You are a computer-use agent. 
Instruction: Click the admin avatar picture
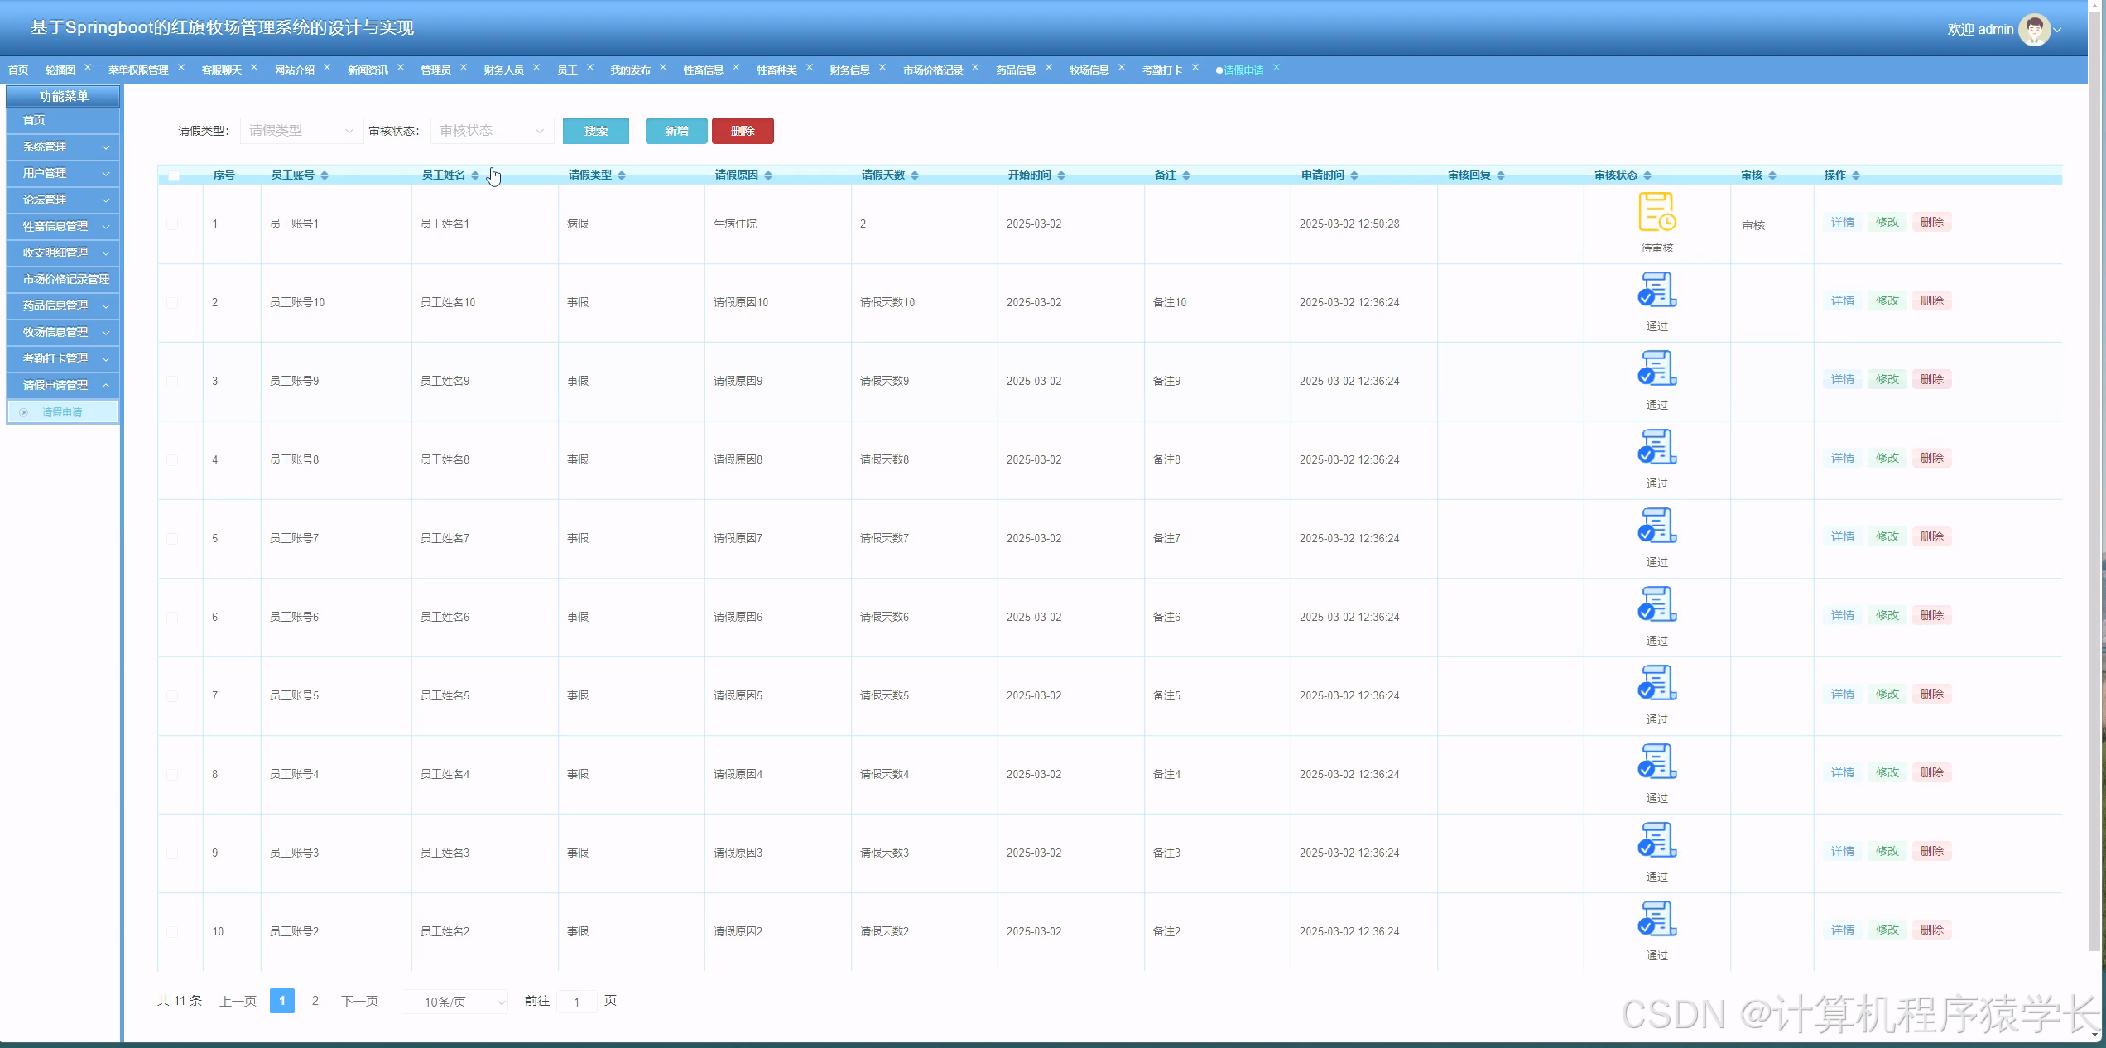(x=2034, y=30)
